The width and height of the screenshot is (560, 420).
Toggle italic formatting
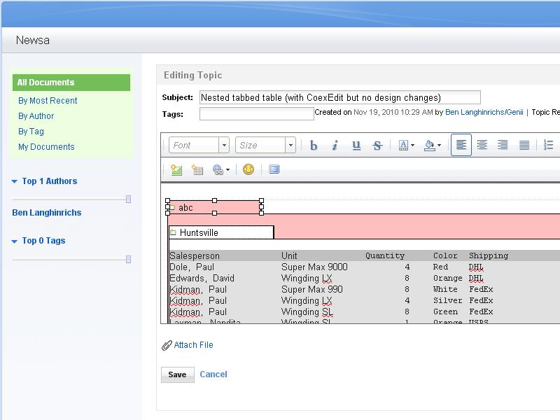[335, 146]
